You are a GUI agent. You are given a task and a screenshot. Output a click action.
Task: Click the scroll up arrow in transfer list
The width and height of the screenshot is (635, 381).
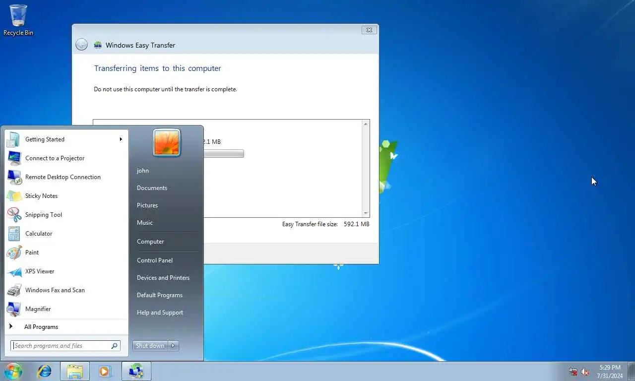tap(366, 124)
